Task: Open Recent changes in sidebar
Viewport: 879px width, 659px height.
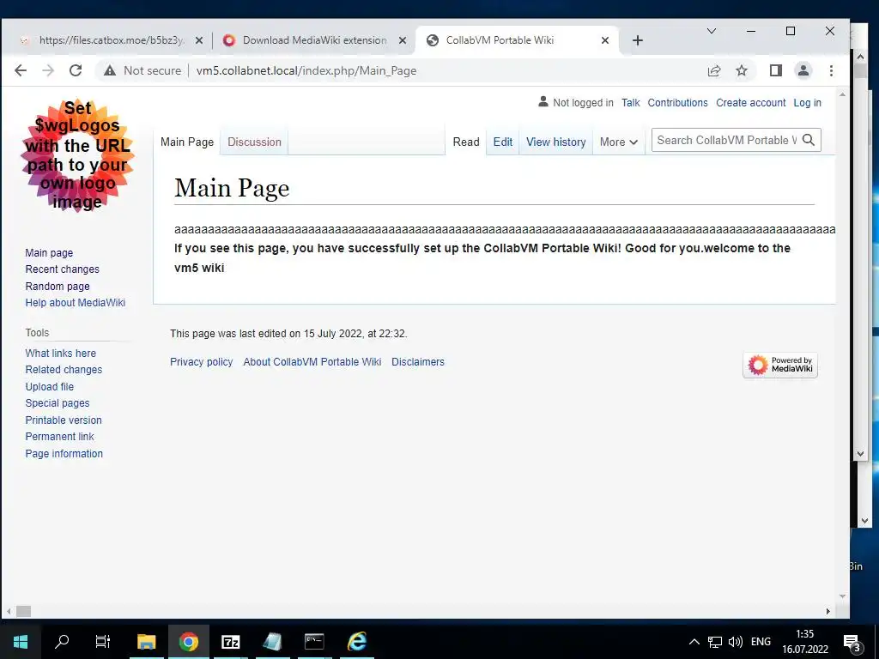Action: click(62, 269)
